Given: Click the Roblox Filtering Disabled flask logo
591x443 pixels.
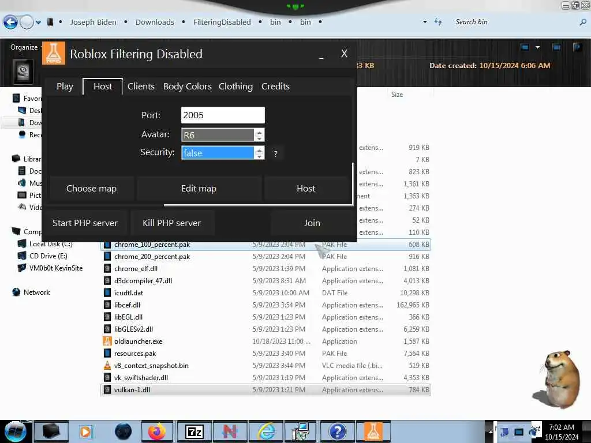Looking at the screenshot, I should click(54, 53).
